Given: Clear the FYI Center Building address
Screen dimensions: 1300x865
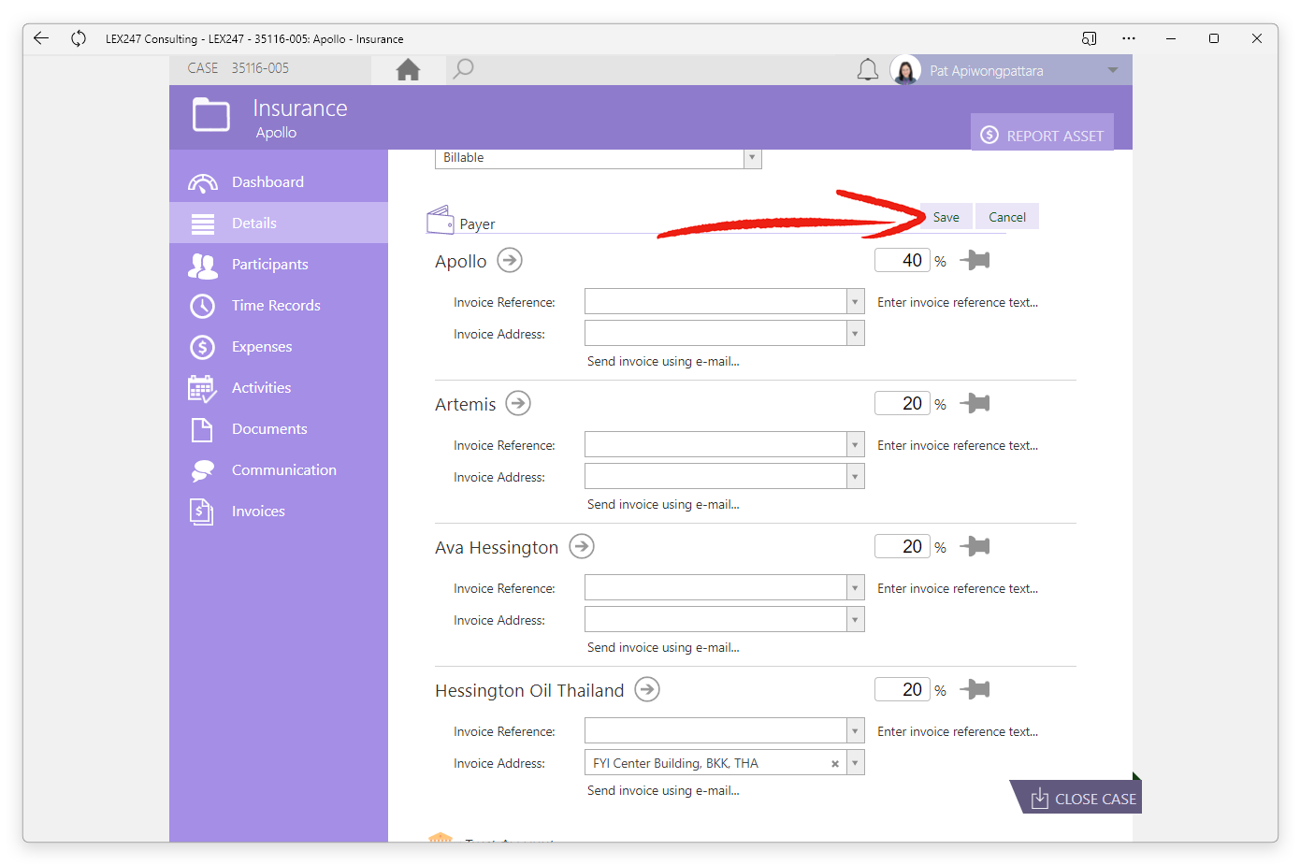Looking at the screenshot, I should pyautogui.click(x=835, y=763).
